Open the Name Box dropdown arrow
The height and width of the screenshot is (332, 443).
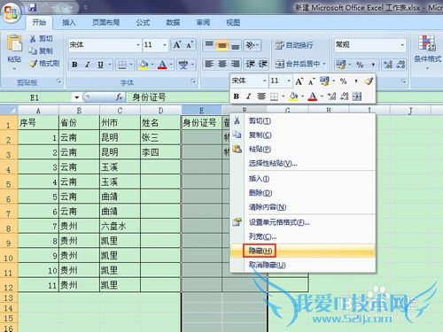(x=77, y=97)
